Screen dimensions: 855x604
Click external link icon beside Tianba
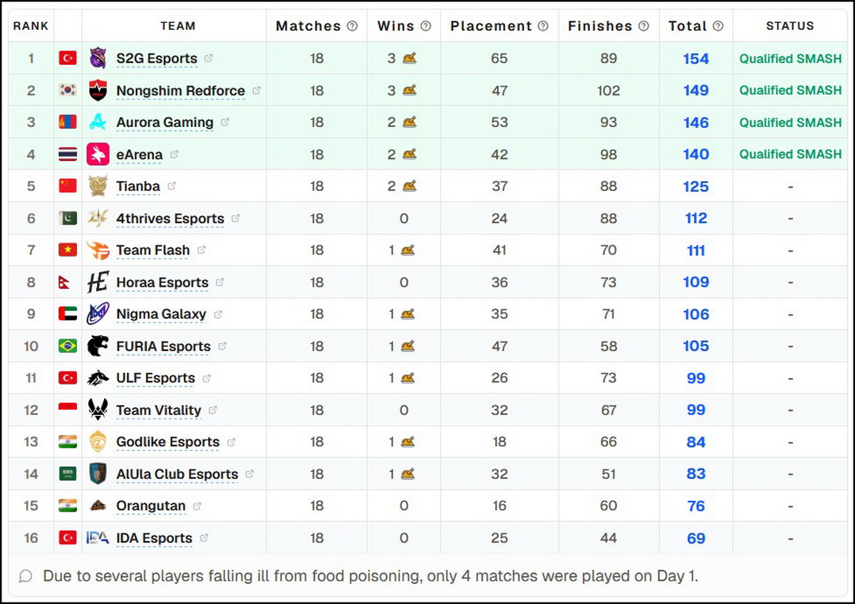[171, 186]
